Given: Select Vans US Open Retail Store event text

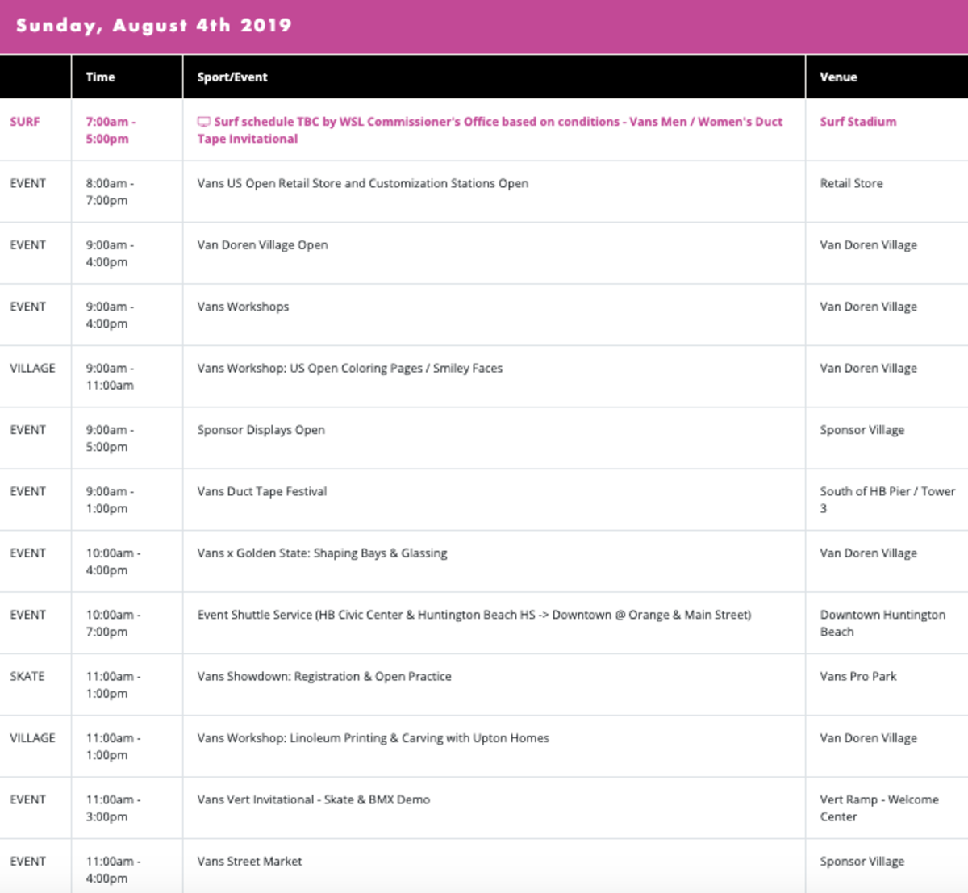Looking at the screenshot, I should [x=363, y=183].
